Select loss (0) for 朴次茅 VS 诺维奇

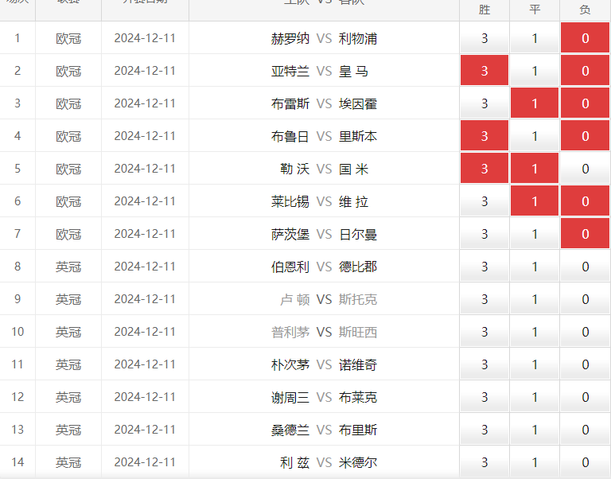tap(585, 364)
